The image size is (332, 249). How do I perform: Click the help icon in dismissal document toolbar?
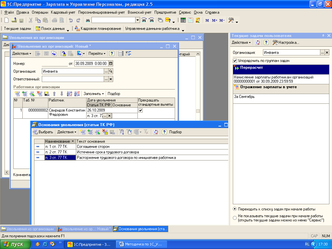point(112,53)
